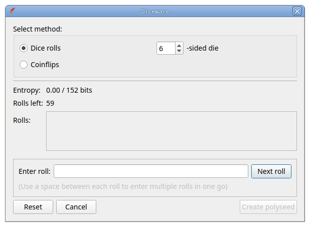Screen dimensions: 310x227
Task: Focus the Enter roll text field
Action: (151, 171)
